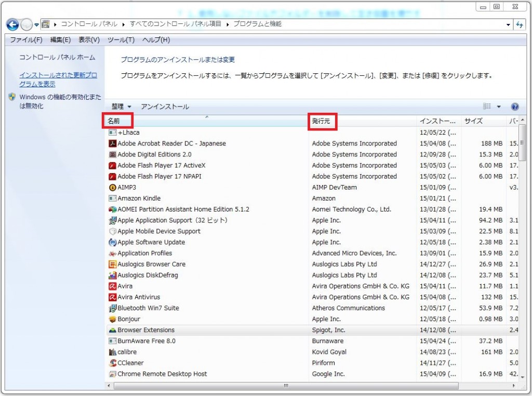Image resolution: width=532 pixels, height=396 pixels.
Task: Select the Browser Extensions icon
Action: coord(112,330)
